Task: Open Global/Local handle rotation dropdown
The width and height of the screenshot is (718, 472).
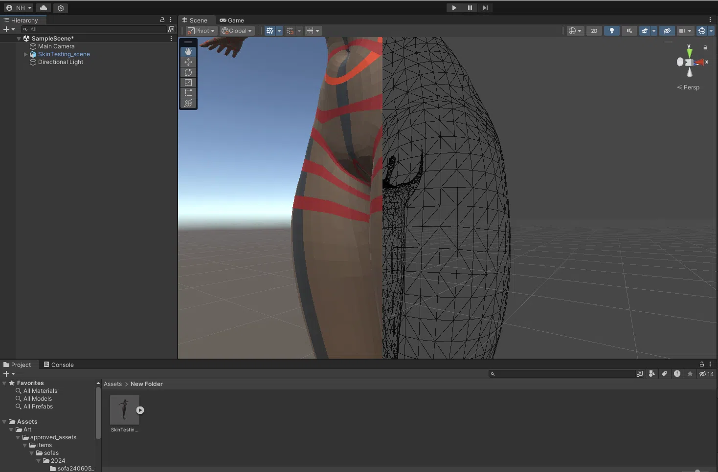Action: pos(237,31)
